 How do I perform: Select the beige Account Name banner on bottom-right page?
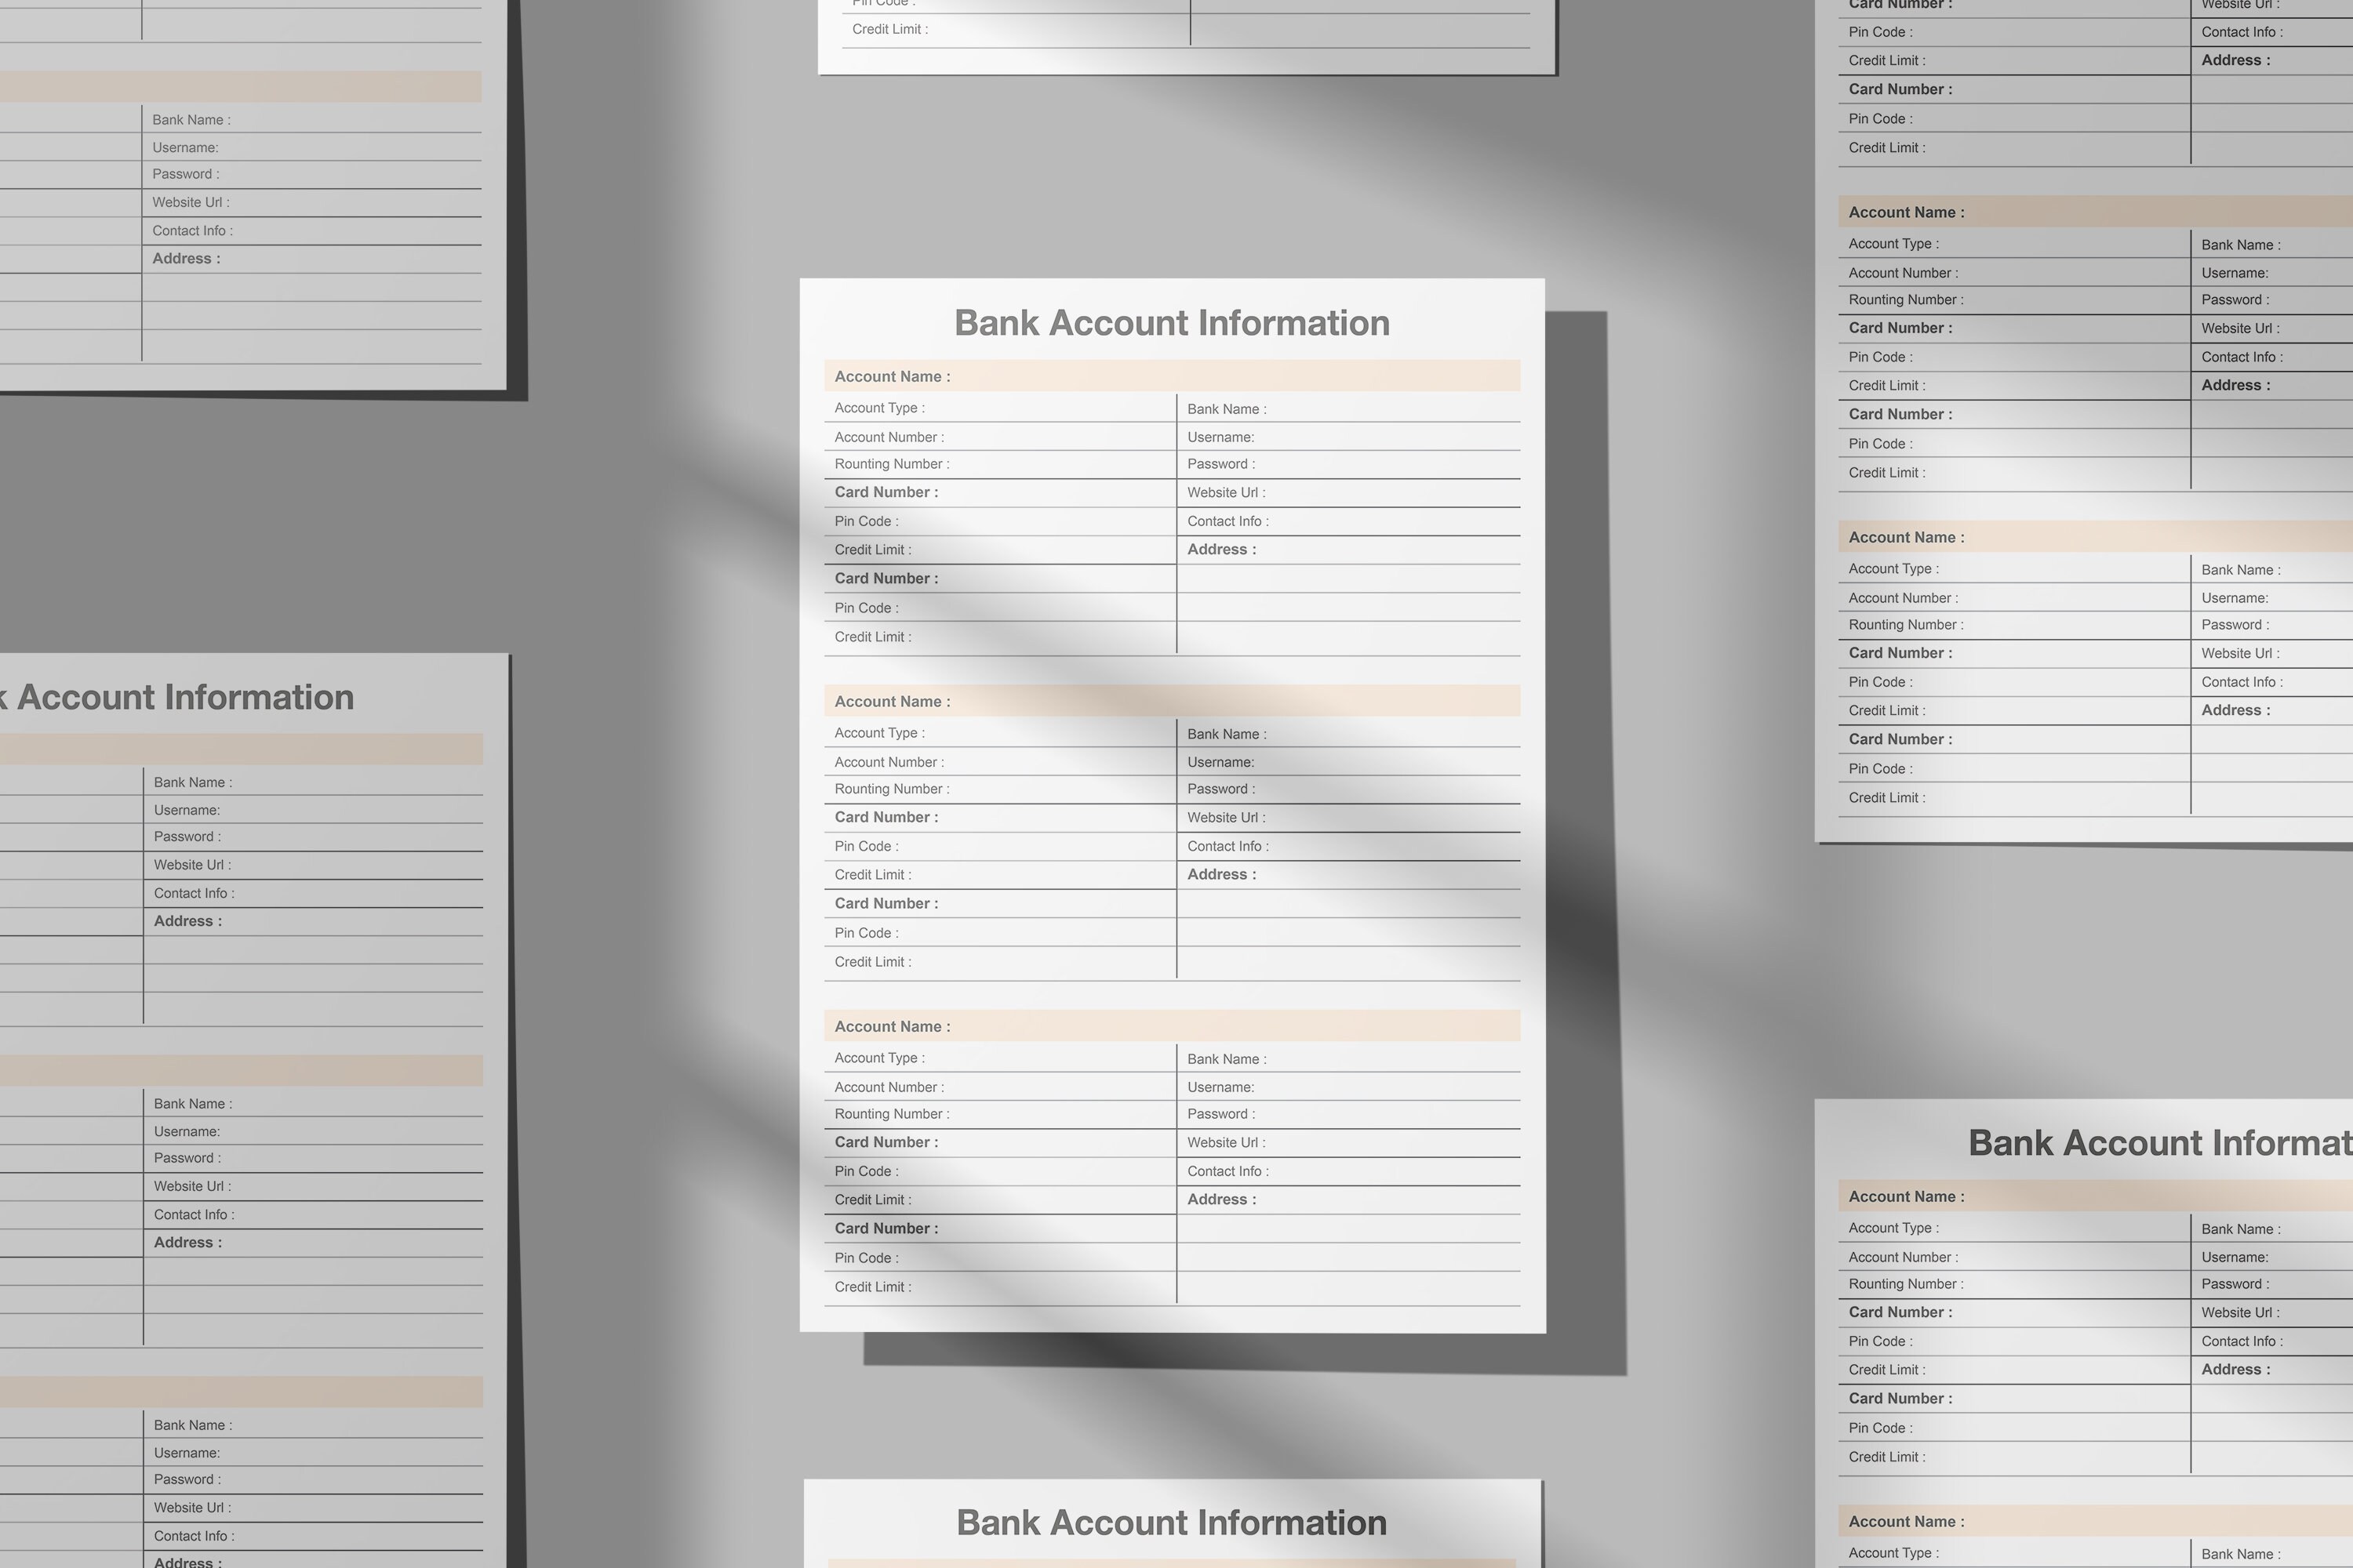point(2091,1196)
